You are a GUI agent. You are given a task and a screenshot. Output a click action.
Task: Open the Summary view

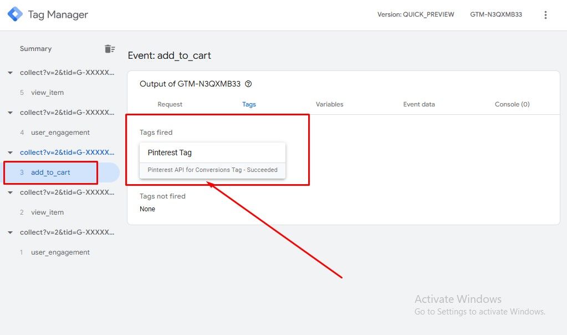(35, 49)
